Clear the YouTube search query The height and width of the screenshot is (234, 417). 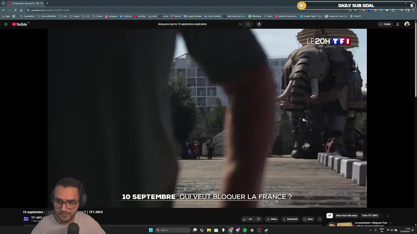pos(240,24)
